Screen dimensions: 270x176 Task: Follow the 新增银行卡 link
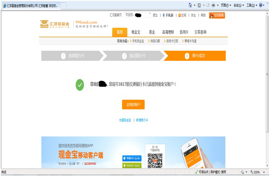[142, 120]
